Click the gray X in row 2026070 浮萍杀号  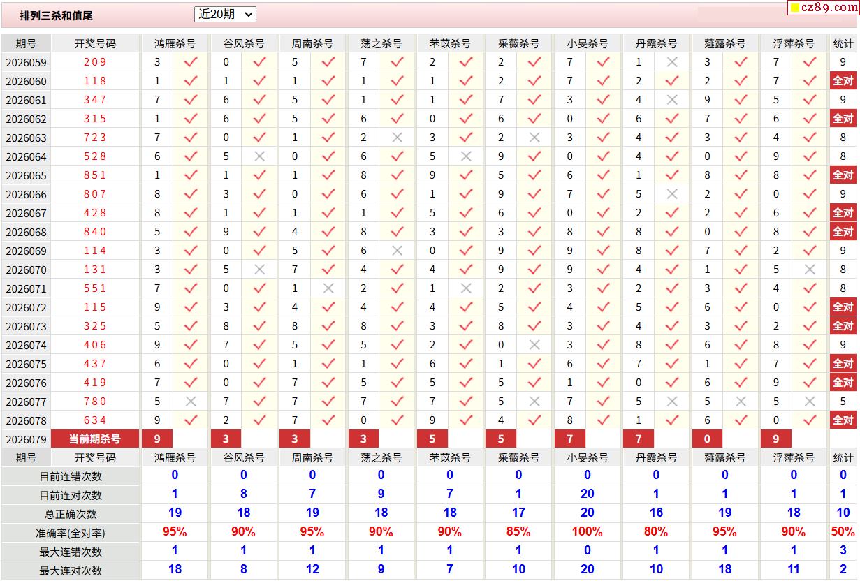click(x=810, y=270)
